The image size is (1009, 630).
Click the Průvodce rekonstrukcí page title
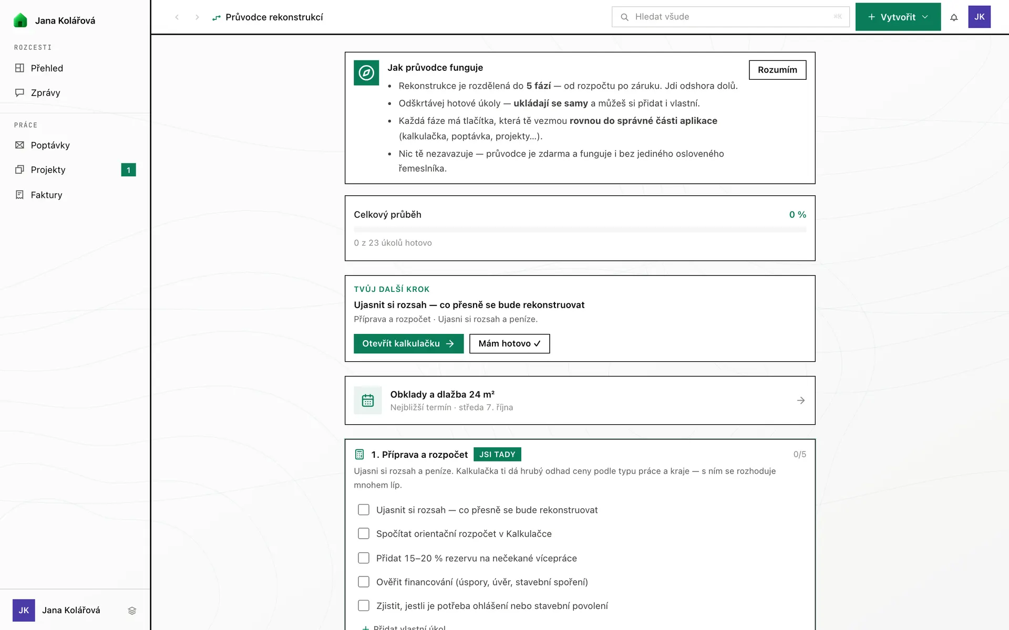click(x=274, y=17)
